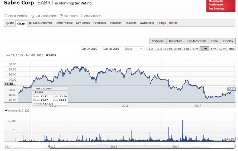Click the Morningstar Rating premium icon
238x151 pixels.
[x=56, y=3]
